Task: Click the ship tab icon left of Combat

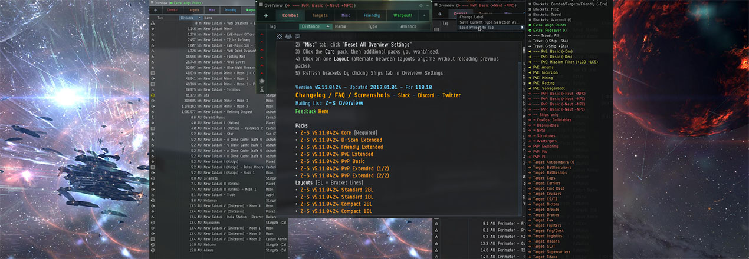Action: coord(267,15)
